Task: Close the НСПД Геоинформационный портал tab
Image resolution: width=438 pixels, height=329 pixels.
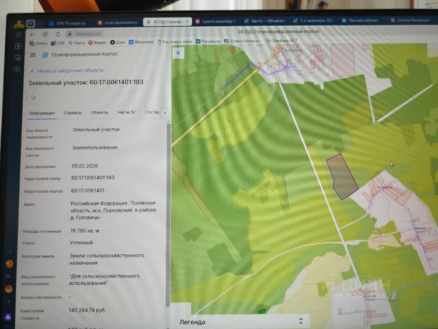Action: (187, 22)
